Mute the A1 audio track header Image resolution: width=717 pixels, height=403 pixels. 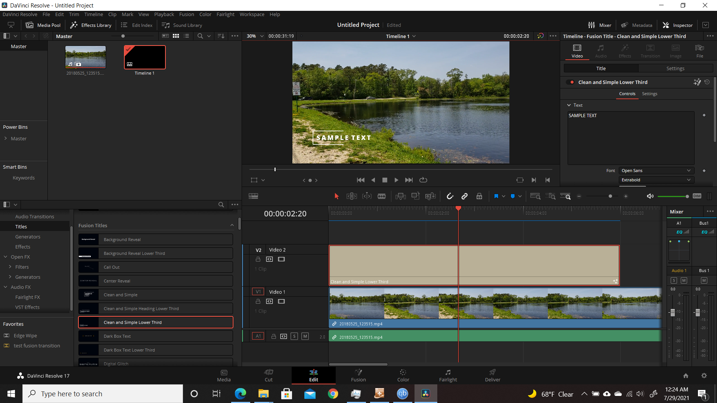coord(305,336)
